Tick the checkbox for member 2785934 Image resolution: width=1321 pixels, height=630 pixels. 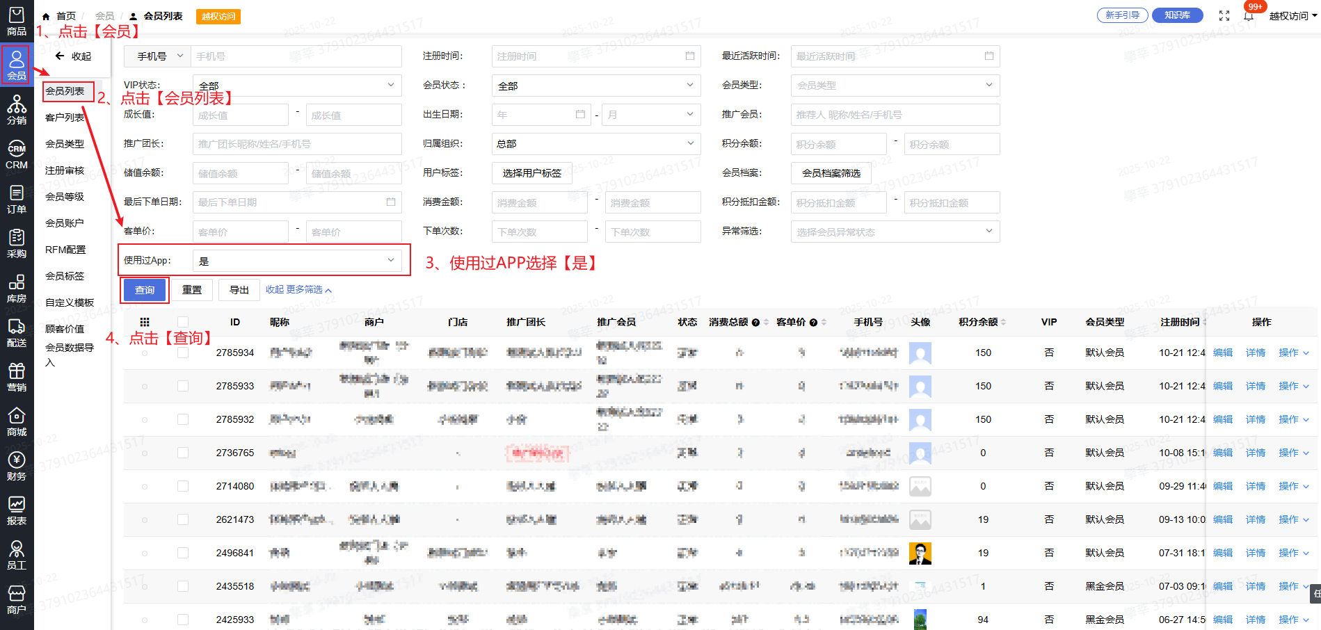[183, 353]
